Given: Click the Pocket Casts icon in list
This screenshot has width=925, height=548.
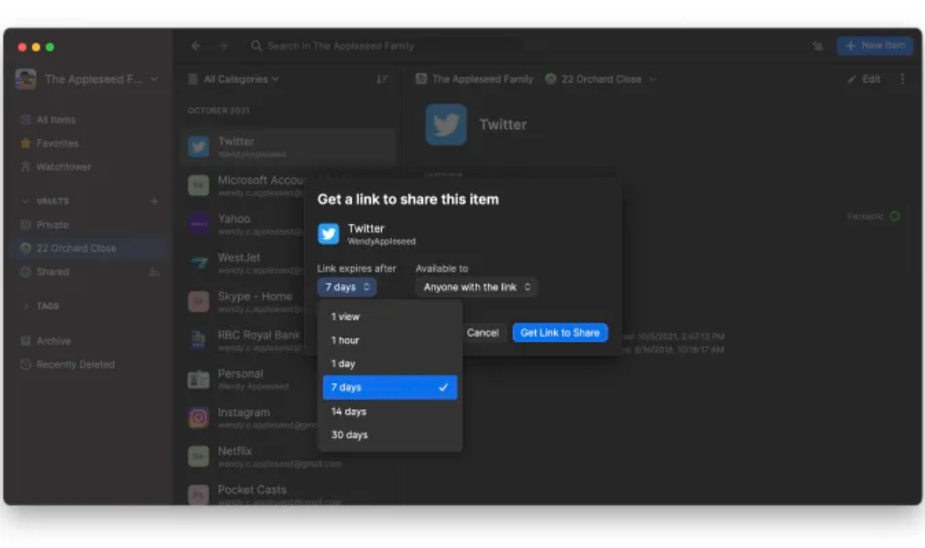Looking at the screenshot, I should [x=198, y=494].
